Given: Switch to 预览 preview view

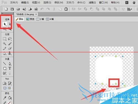Looking at the screenshot, I should [x=30, y=19].
